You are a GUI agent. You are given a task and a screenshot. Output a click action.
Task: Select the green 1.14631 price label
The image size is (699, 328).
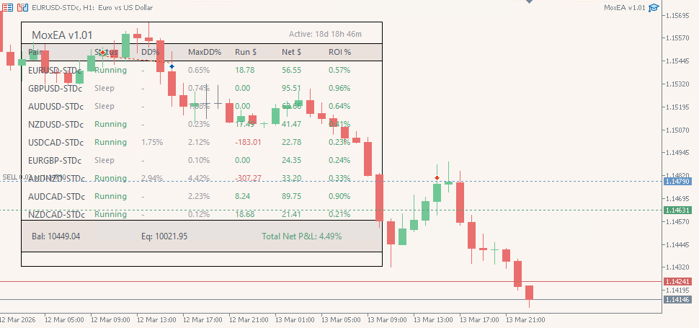pyautogui.click(x=677, y=210)
